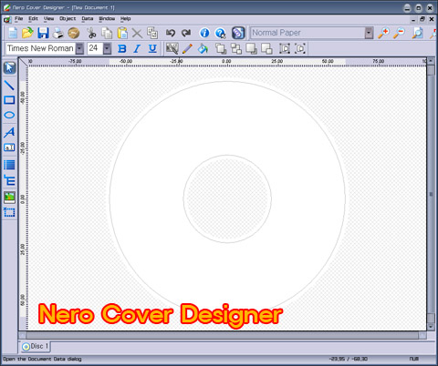Click the bring forward one layer icon

coord(251,48)
